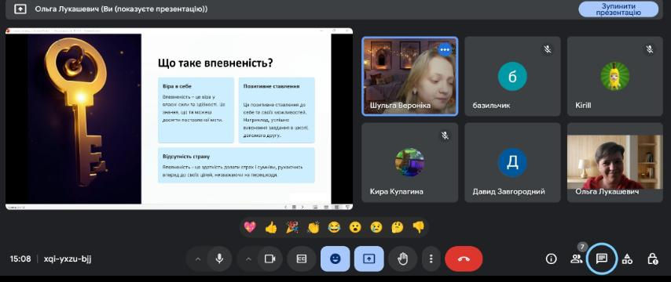Send the surprised face reaction

pyautogui.click(x=355, y=227)
